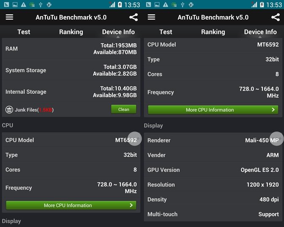Tap chevron arrow on right More CPU Information
Screen dimensions: 284x227
click(x=273, y=110)
